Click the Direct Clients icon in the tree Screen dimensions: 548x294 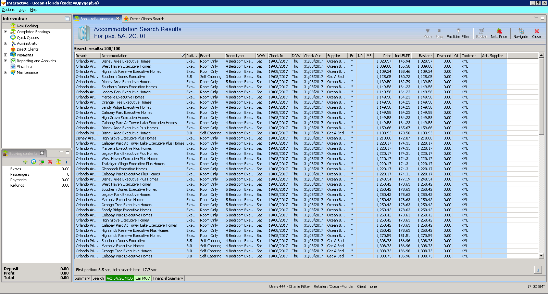[13, 49]
